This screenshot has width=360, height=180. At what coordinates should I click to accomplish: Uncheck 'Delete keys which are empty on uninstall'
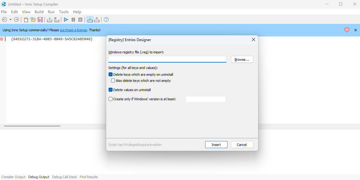tap(110, 74)
